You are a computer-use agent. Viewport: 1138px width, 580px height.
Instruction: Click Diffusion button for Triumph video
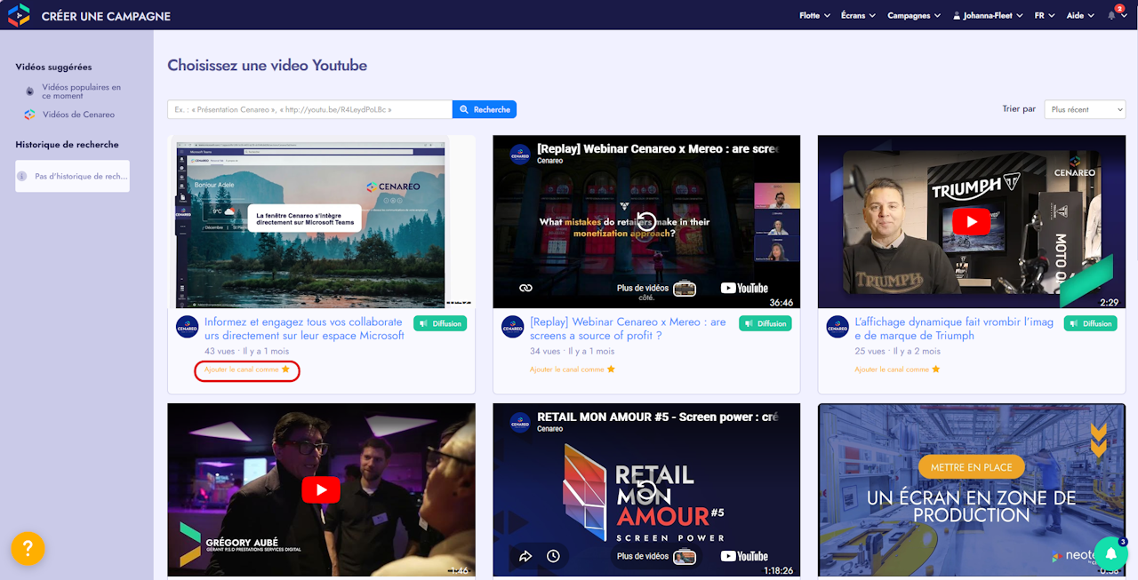(1091, 323)
